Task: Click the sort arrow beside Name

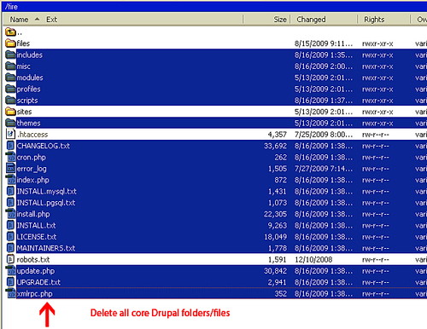Action: coord(37,19)
